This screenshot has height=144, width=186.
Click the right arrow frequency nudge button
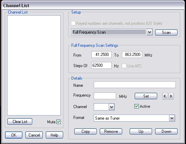coord(171,96)
